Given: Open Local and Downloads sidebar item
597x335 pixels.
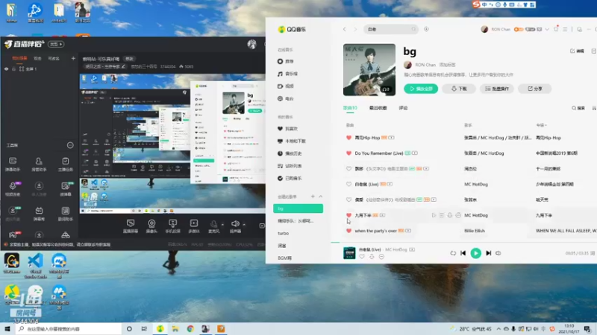Looking at the screenshot, I should [x=292, y=141].
